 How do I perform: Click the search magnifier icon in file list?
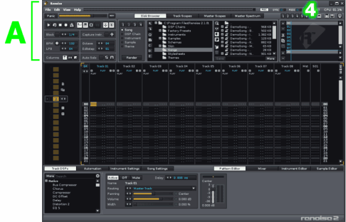click(x=217, y=23)
